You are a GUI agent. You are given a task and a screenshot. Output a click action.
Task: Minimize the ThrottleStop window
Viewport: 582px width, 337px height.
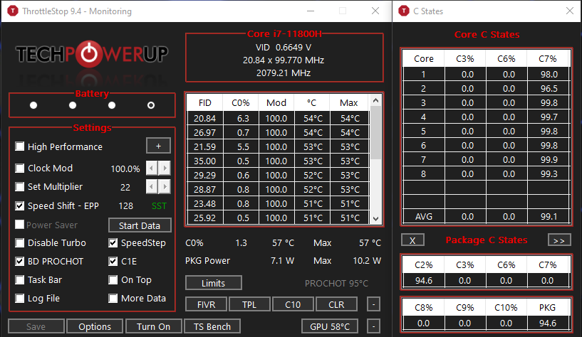[311, 11]
